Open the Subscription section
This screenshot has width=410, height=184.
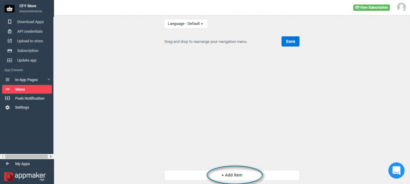[x=27, y=51]
